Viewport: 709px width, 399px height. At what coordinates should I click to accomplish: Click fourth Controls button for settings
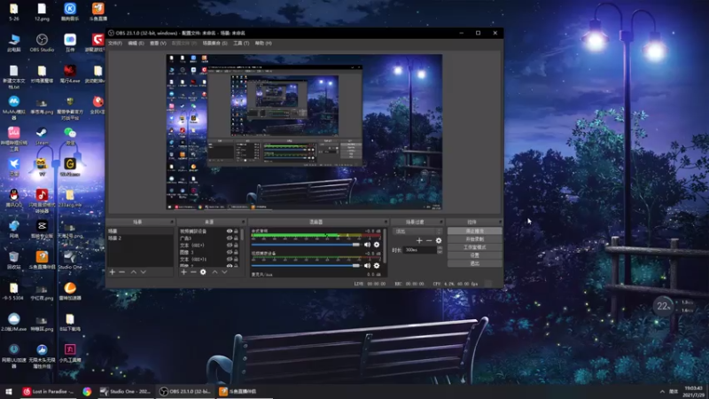pos(474,255)
